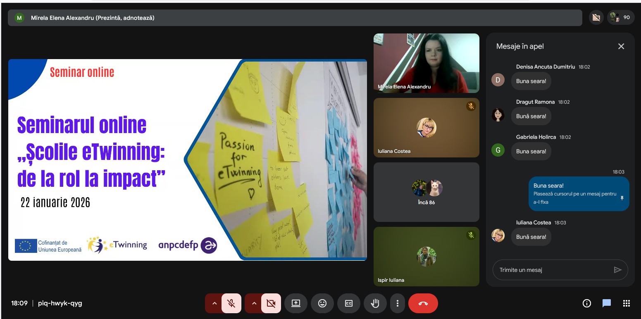641x319 pixels.
Task: Expand audio settings chevron beside microphone
Action: [214, 303]
